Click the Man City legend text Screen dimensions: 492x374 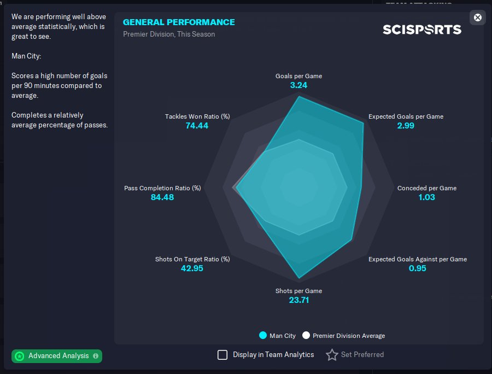(x=283, y=336)
